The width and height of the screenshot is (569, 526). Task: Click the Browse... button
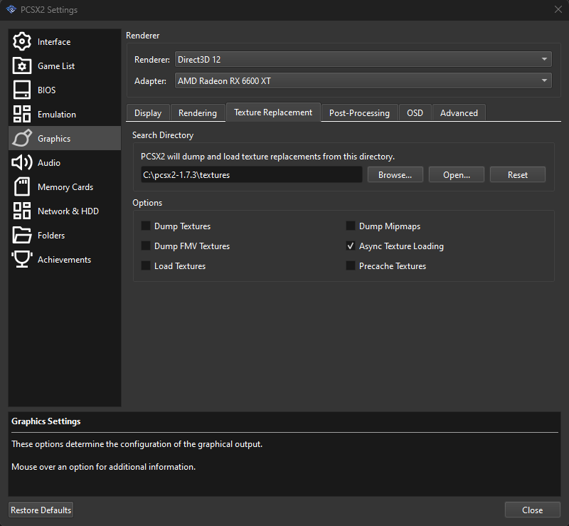pos(395,174)
